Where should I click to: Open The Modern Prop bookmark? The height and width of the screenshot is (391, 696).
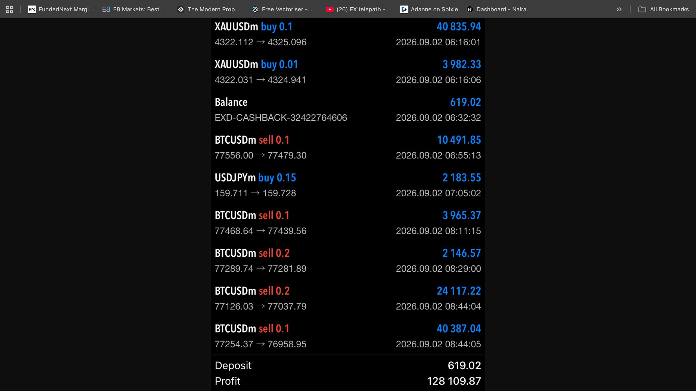tap(208, 9)
